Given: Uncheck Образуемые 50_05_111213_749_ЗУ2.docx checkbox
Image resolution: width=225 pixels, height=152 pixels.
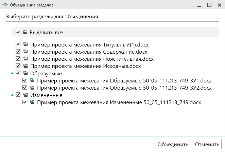Looking at the screenshot, I should 25,88.
